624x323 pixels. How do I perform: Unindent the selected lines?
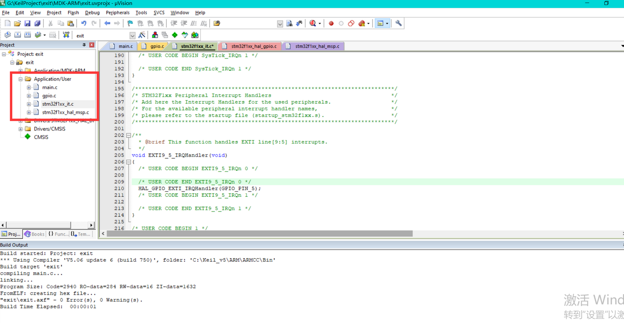184,24
